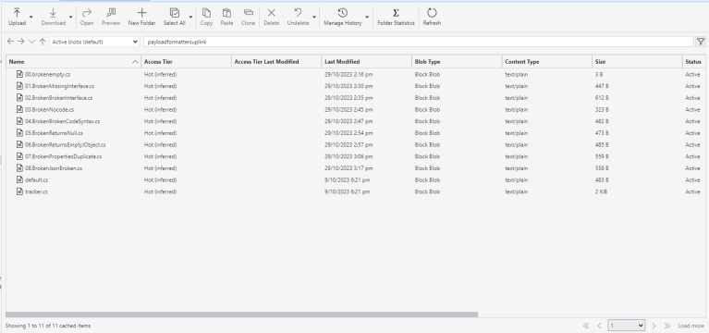Sort by Access Tier Last Modified column
This screenshot has width=709, height=333.
[x=276, y=62]
